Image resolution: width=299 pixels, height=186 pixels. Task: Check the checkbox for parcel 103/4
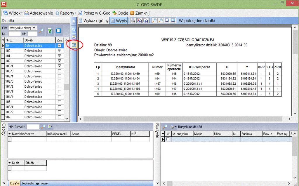point(60,76)
